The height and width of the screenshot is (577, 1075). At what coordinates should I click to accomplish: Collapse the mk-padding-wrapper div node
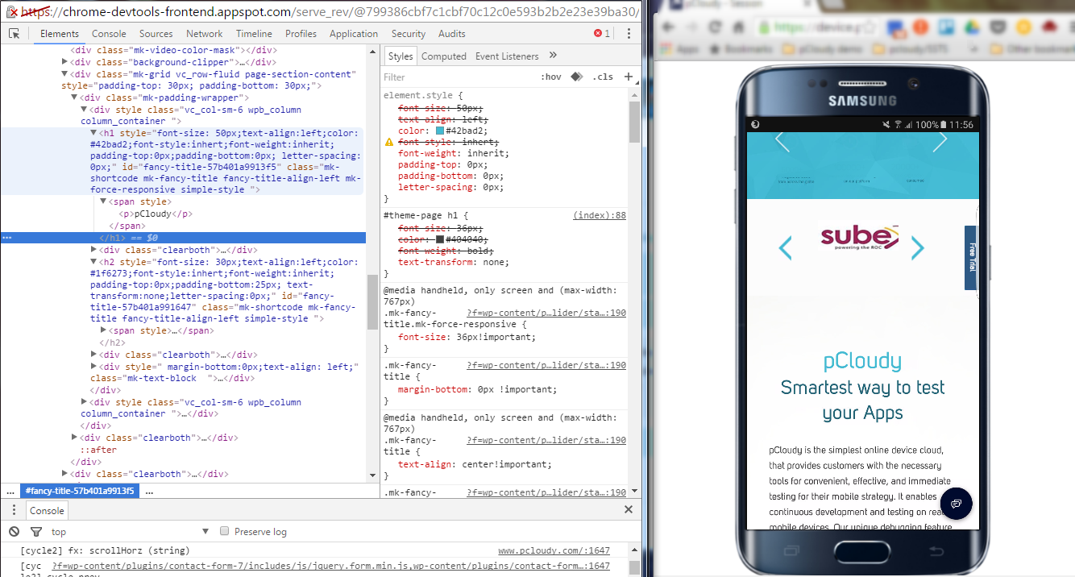[x=74, y=98]
